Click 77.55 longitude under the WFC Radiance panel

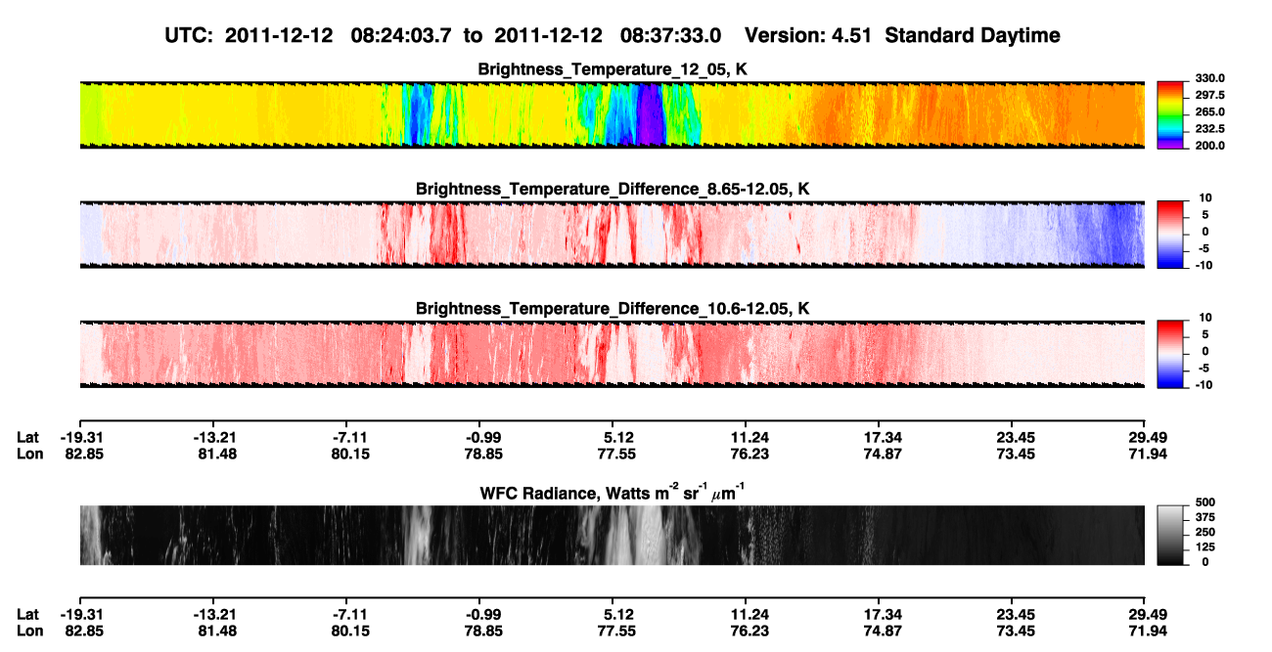pyautogui.click(x=615, y=631)
